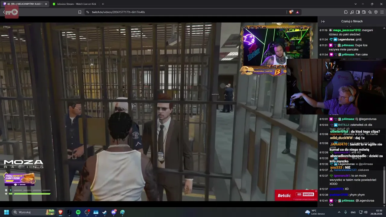
Task: Click the microphone tray icon
Action: point(346,212)
